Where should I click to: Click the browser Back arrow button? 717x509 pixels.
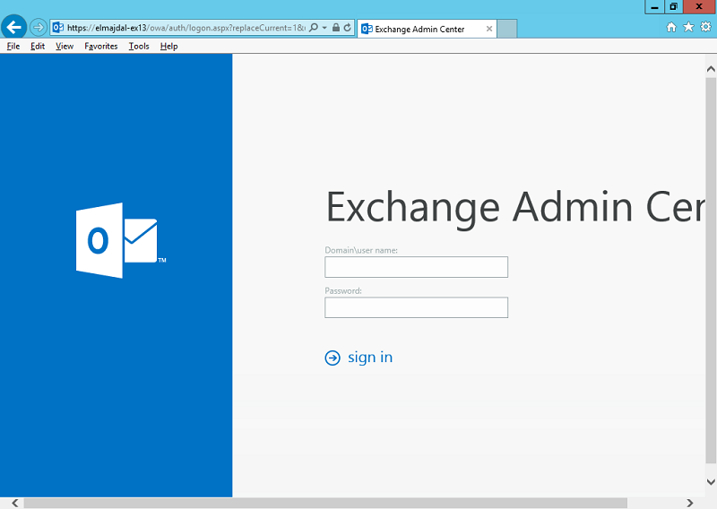(x=13, y=28)
